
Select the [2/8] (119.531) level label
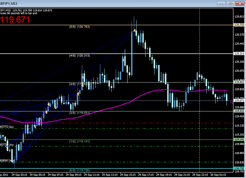80,113
